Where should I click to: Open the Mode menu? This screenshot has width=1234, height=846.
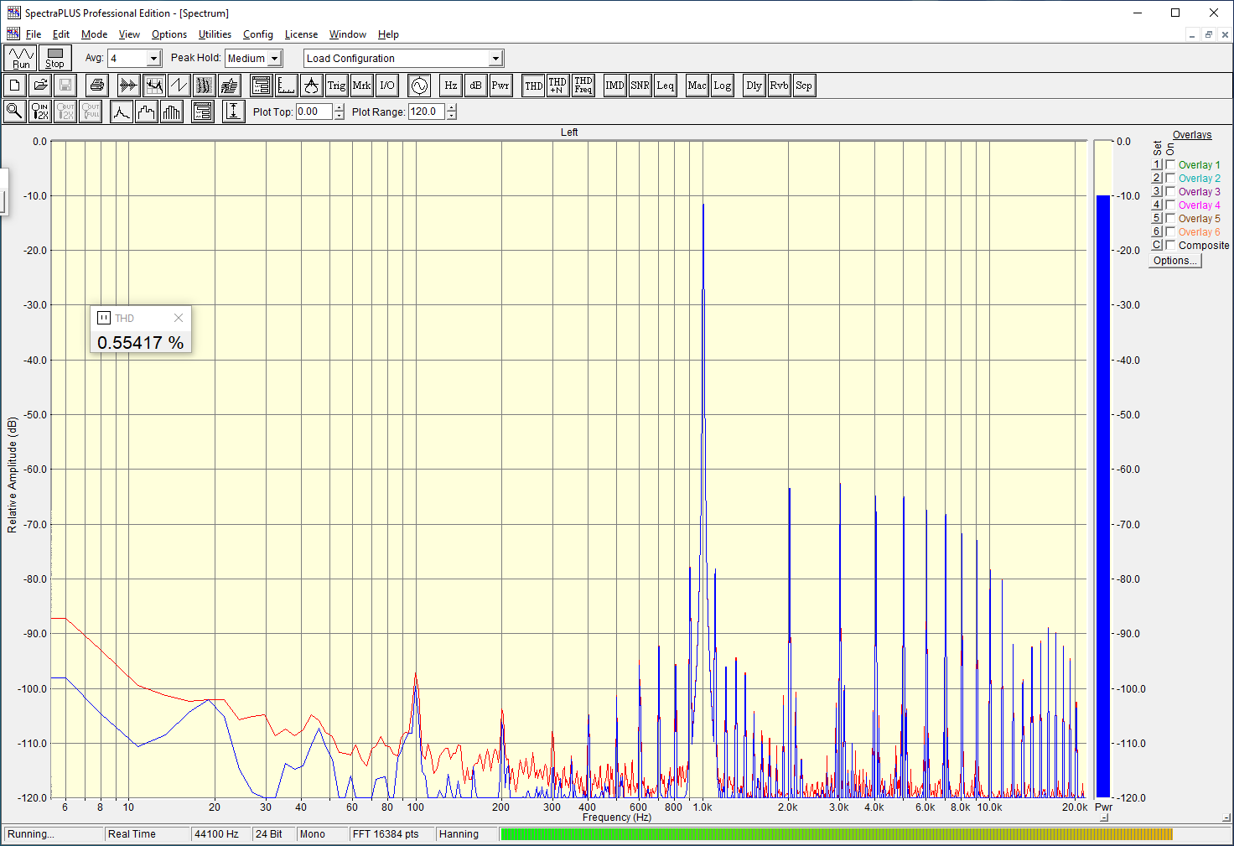pos(94,34)
